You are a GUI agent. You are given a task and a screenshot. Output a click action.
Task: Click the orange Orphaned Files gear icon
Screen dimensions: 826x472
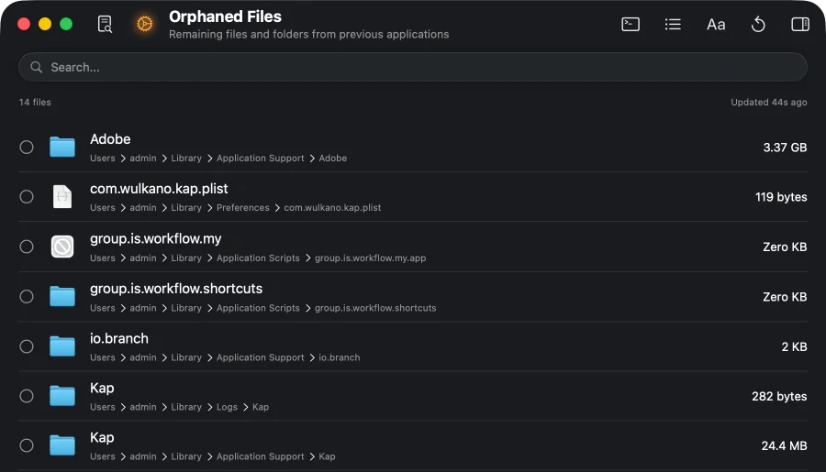point(144,24)
